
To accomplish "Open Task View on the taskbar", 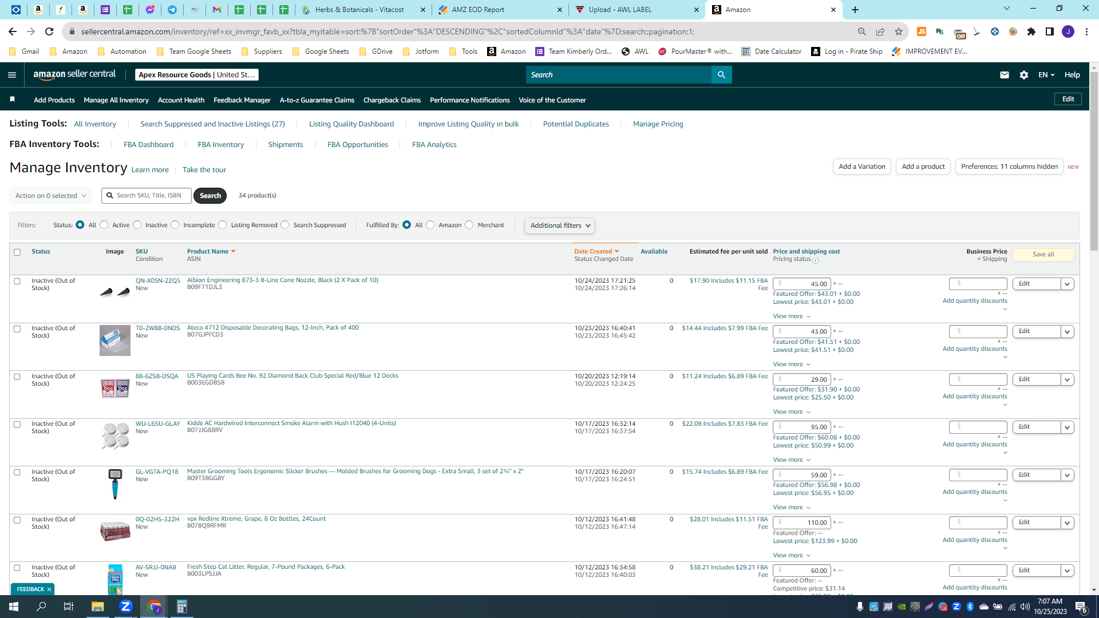I will (69, 607).
